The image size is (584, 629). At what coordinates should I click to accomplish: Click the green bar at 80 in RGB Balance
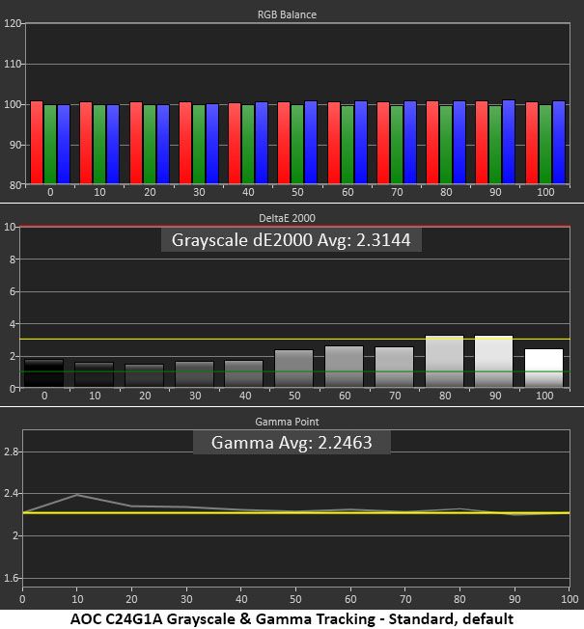(446, 145)
